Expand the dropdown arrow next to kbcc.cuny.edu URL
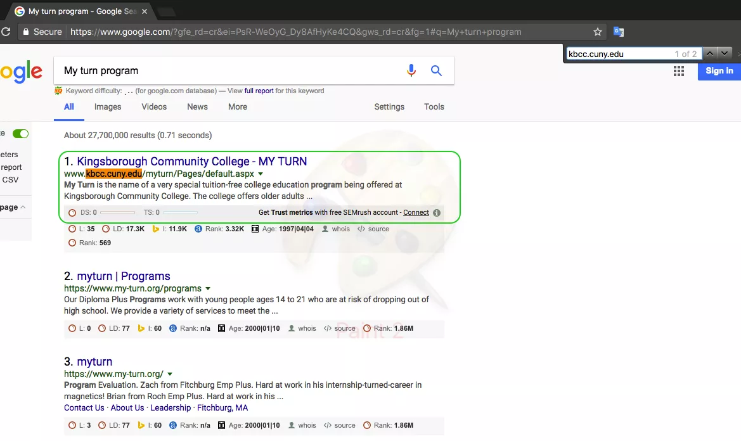741x441 pixels. (x=261, y=174)
